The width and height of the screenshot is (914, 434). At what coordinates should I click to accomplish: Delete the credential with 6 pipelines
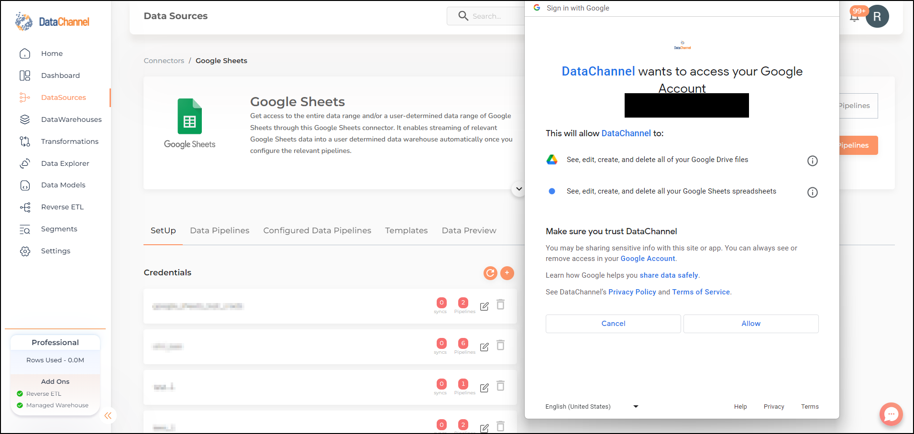click(501, 345)
